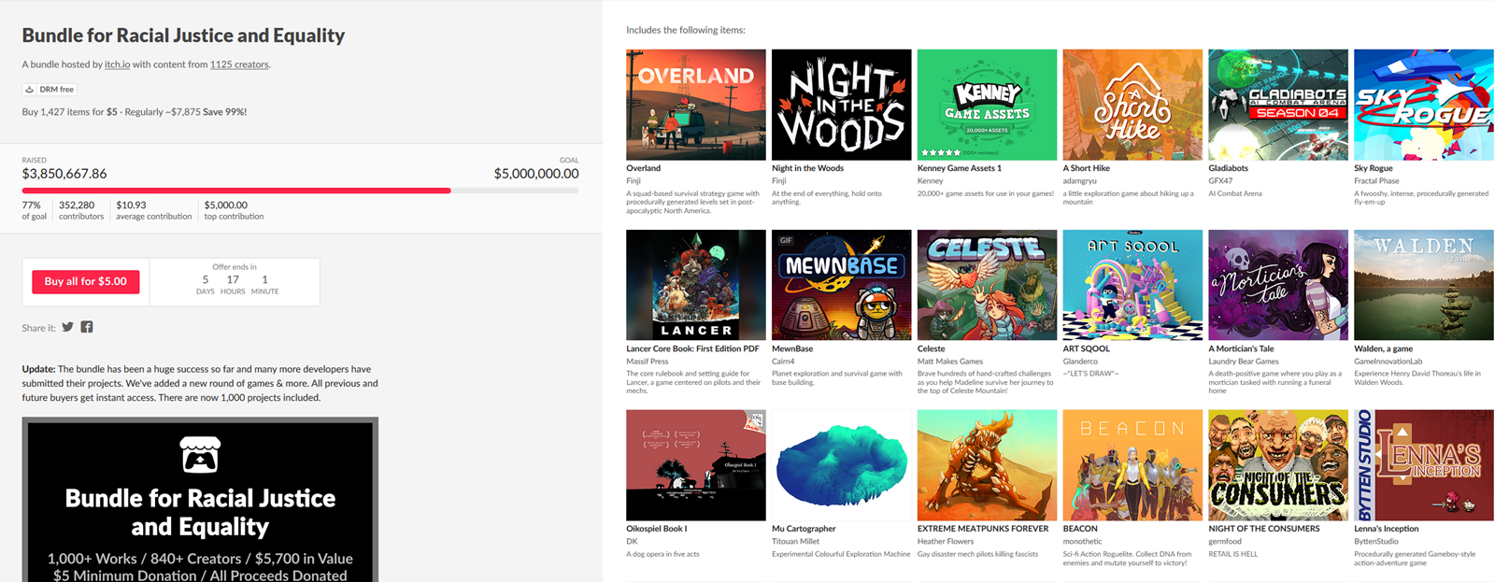Screen dimensions: 1495x582
Task: Share the bundle on Twitter
Action: (67, 327)
